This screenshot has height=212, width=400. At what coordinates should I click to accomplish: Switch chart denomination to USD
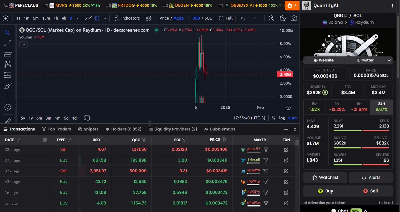pos(196,18)
